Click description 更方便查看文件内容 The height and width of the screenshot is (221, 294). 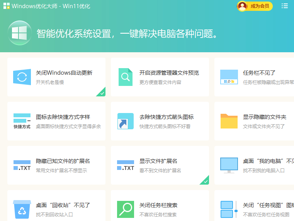[x=160, y=82]
